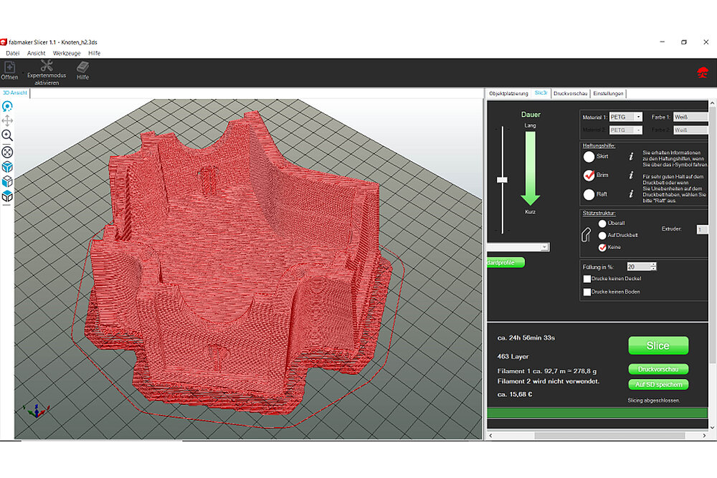This screenshot has width=717, height=478.
Task: Open Farbe 1 Weiß dropdown
Action: point(690,117)
